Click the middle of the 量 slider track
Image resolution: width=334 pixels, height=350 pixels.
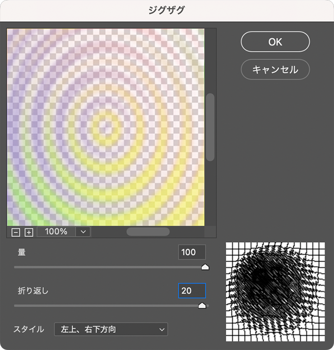tap(111, 267)
